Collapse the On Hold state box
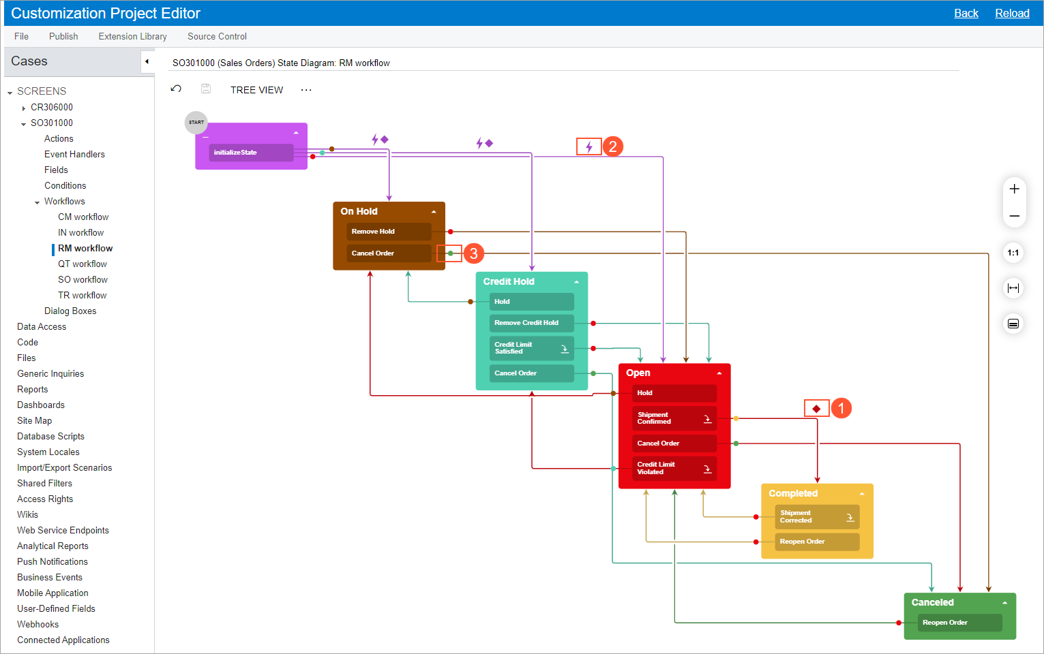The width and height of the screenshot is (1044, 654). click(434, 212)
